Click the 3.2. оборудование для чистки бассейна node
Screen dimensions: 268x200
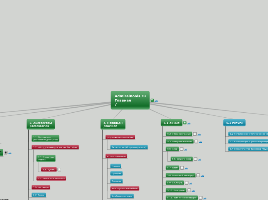55,147
